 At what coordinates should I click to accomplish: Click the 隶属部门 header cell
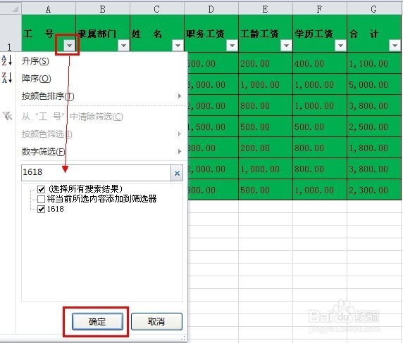coord(103,33)
